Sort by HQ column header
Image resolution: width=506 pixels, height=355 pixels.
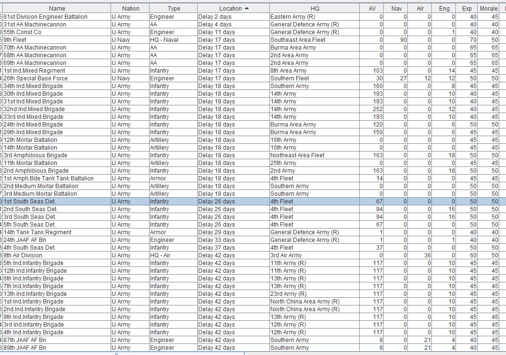point(315,8)
